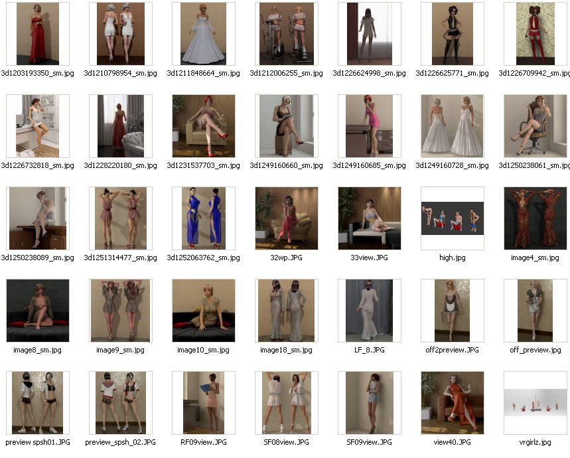The image size is (570, 458).
Task: Select thumbnail of 3d1249160685_sm.jpg
Action: [370, 126]
